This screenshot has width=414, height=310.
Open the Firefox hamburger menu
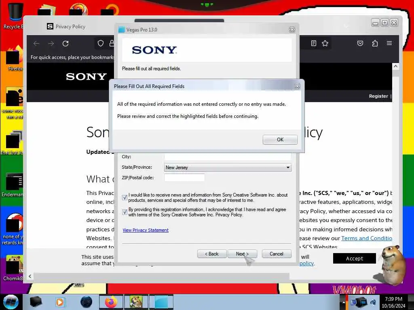(389, 43)
